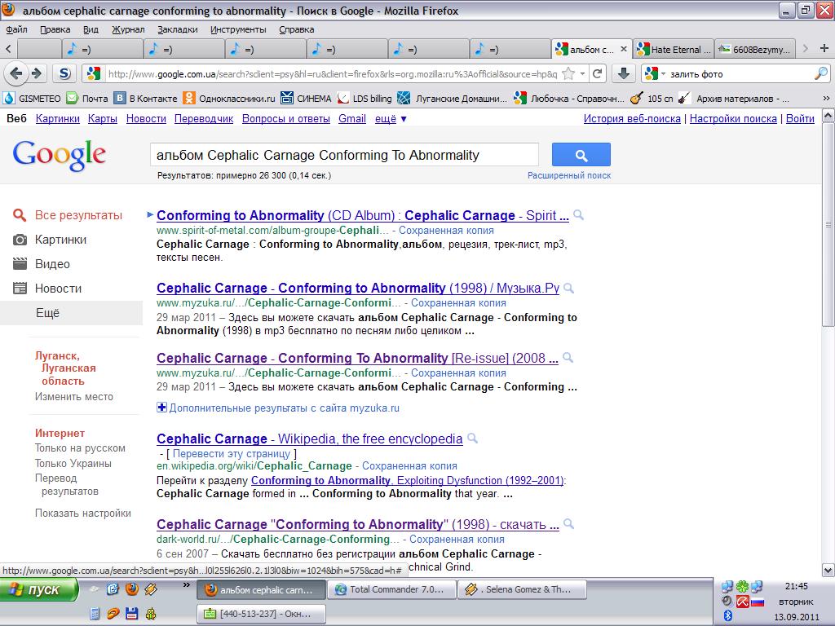835x626 pixels.
Task: Click Показать настройки in the sidebar
Action: [x=82, y=514]
